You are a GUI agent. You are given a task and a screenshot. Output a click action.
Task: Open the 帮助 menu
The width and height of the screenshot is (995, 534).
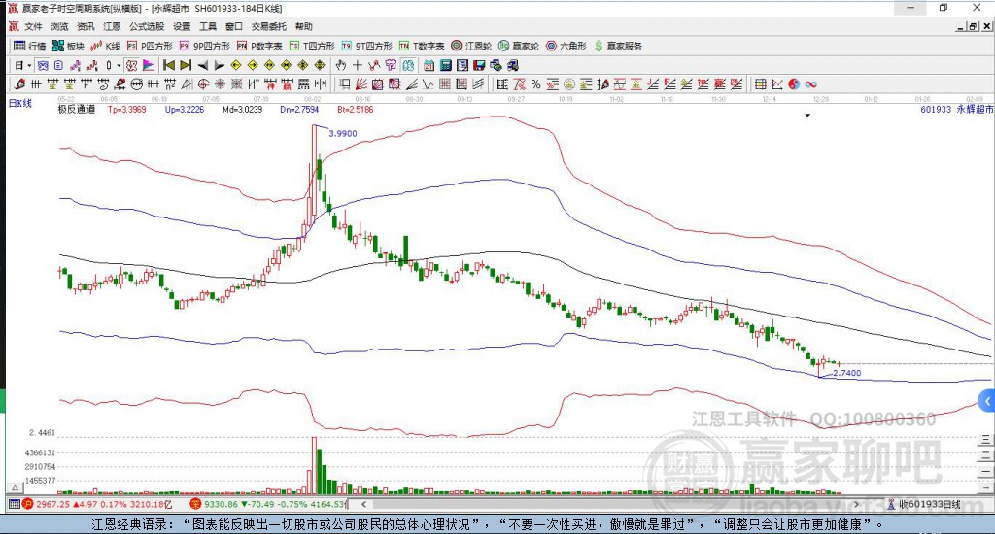click(304, 26)
